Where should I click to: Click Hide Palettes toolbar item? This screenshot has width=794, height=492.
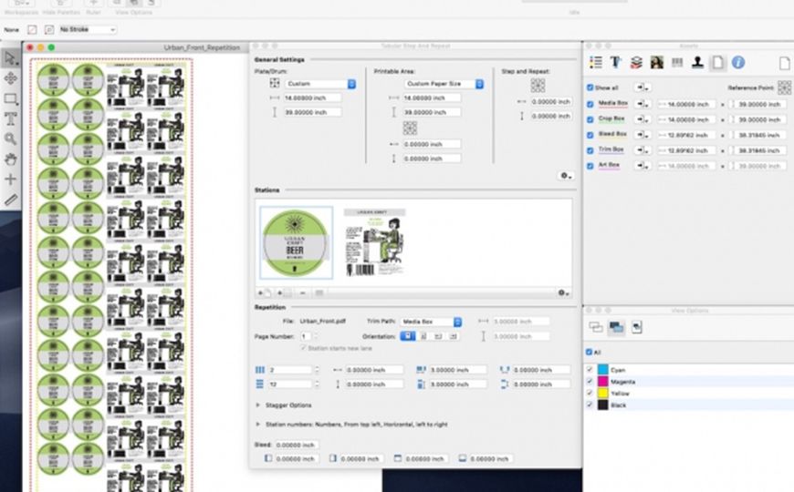coord(61,7)
